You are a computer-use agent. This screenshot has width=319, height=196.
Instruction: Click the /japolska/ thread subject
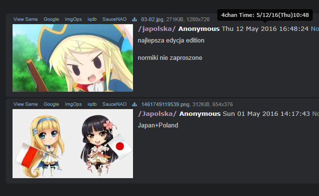pos(157,29)
